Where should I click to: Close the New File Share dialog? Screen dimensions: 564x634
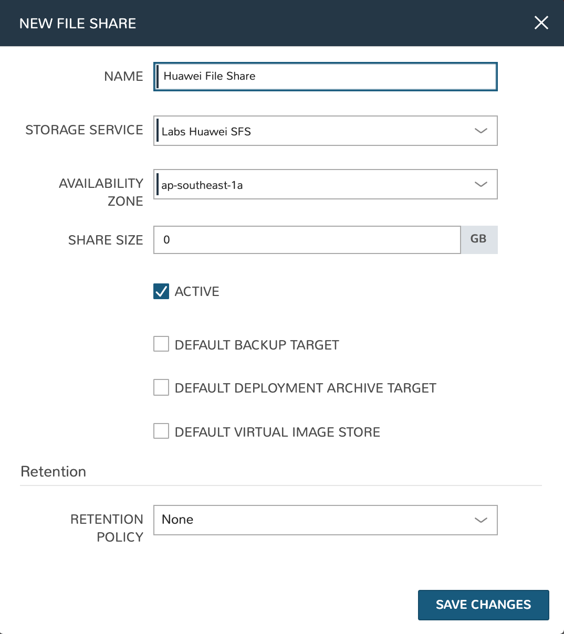pyautogui.click(x=541, y=23)
